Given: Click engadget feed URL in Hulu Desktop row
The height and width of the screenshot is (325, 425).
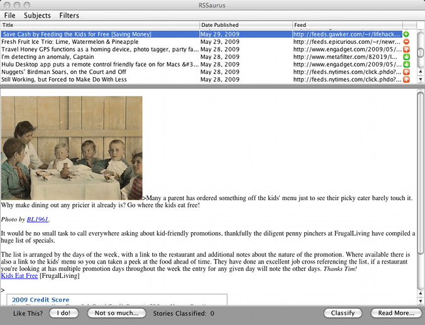Looking at the screenshot, I should [x=348, y=65].
